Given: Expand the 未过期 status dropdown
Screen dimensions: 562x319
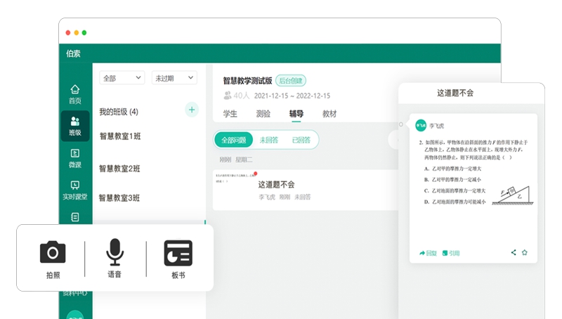Looking at the screenshot, I should click(x=174, y=78).
